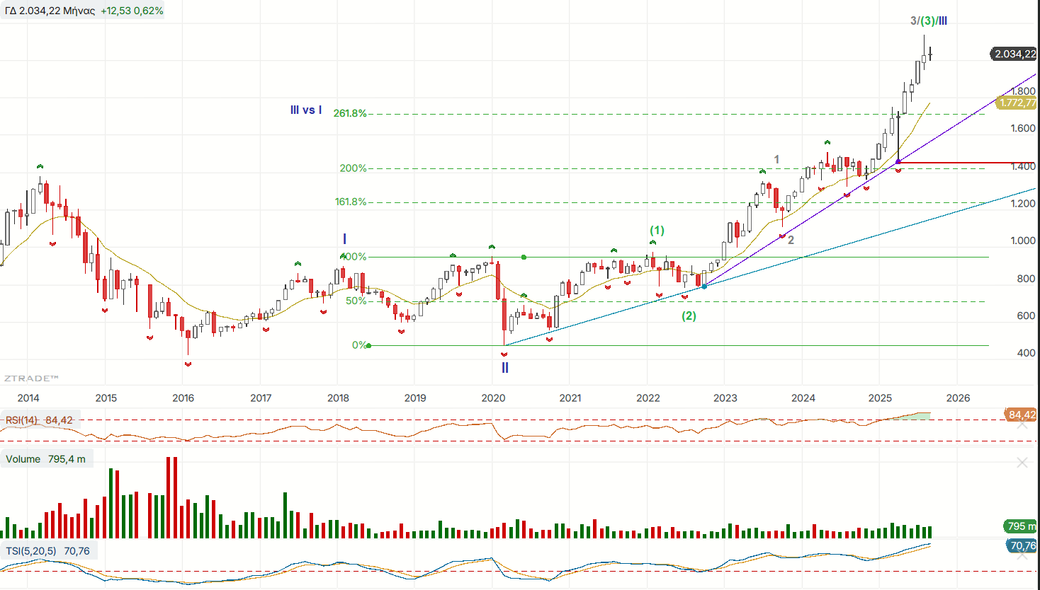Click the green (2) wave label
The height and width of the screenshot is (590, 1040).
click(x=689, y=316)
